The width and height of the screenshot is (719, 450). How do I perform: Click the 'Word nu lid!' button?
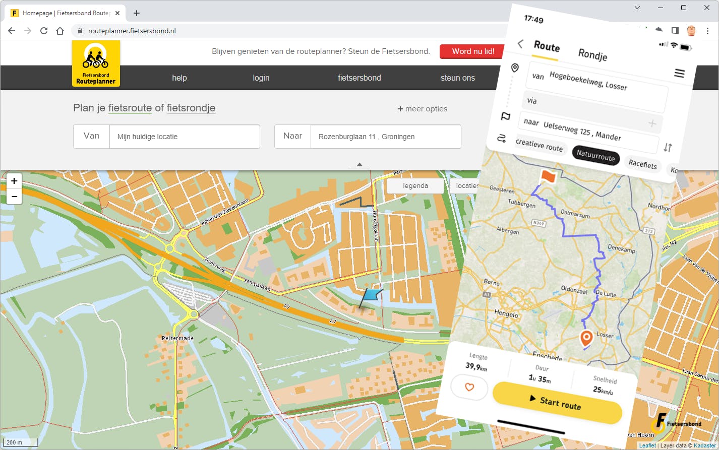(473, 51)
